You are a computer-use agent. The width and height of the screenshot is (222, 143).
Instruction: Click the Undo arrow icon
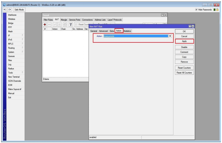tap(3, 10)
